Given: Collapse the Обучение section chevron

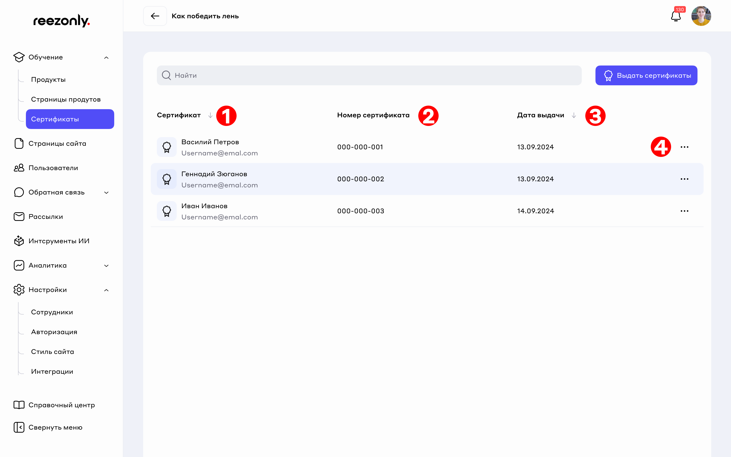Looking at the screenshot, I should tap(106, 57).
